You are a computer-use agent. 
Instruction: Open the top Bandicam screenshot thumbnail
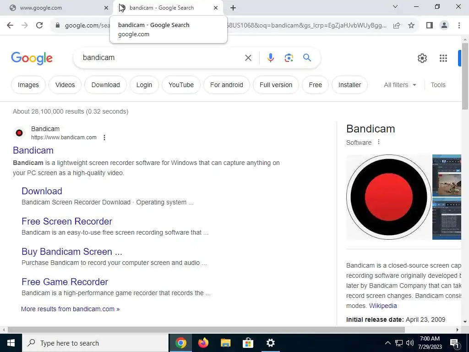(x=447, y=176)
